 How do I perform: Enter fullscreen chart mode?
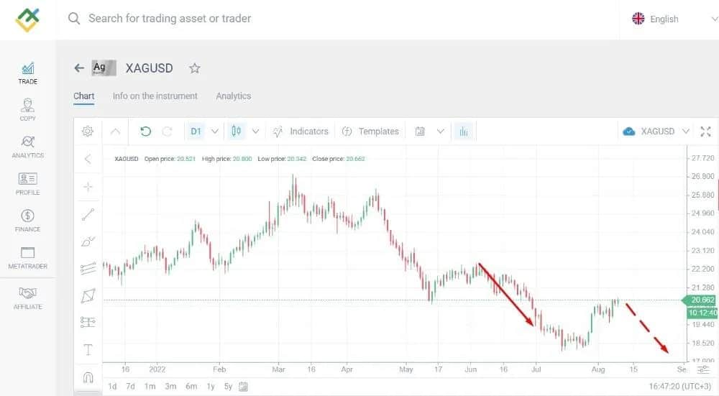coord(705,132)
